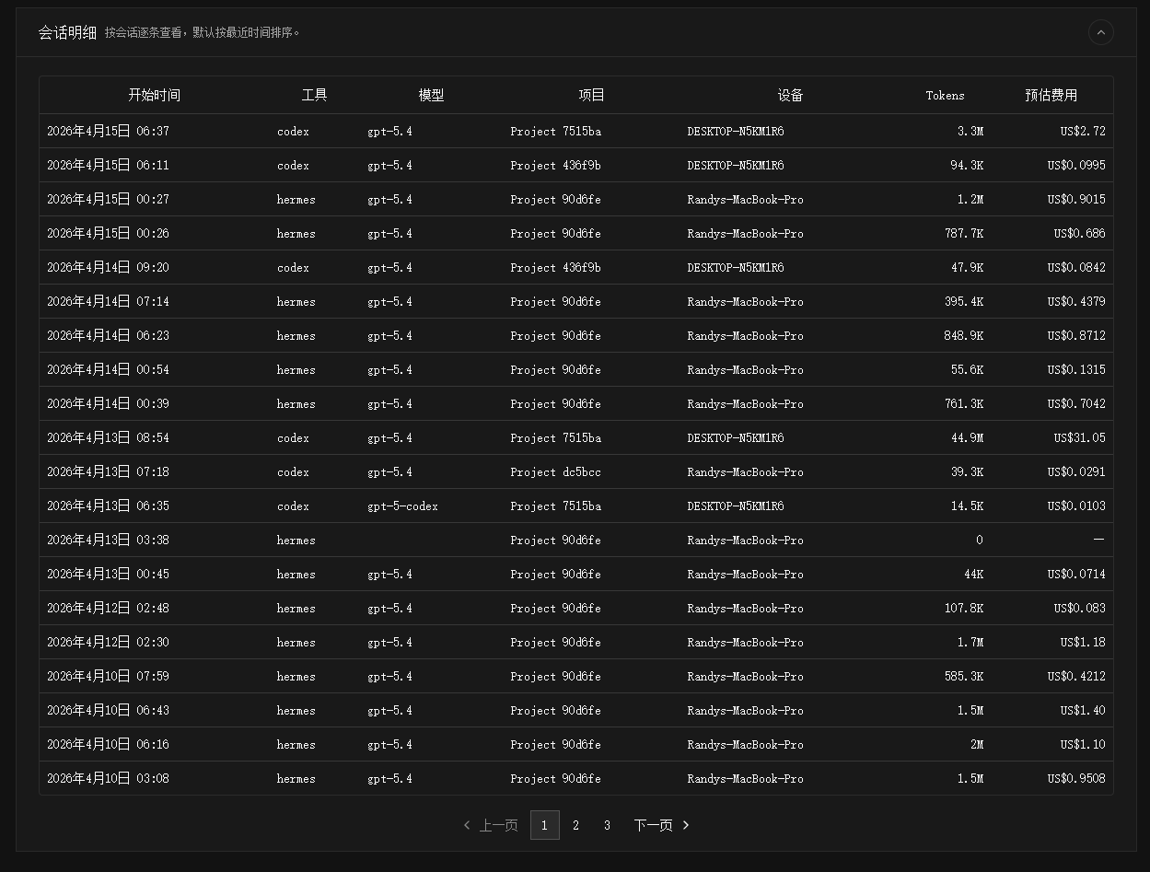1150x872 pixels.
Task: Click the US$0.9015 cost value
Action: pyautogui.click(x=1076, y=199)
